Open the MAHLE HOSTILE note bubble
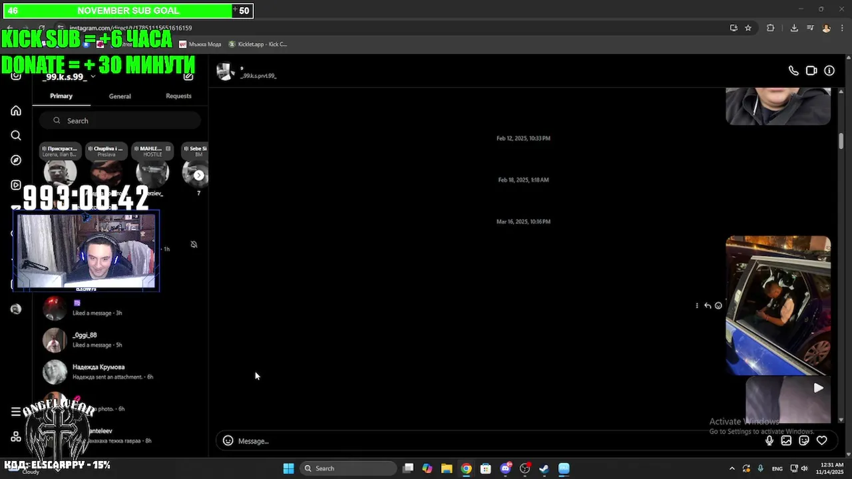Viewport: 852px width, 479px height. pos(152,151)
